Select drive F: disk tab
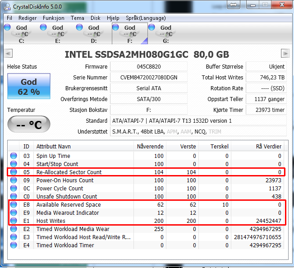Viewport: 294px width, 268px height. point(130,33)
